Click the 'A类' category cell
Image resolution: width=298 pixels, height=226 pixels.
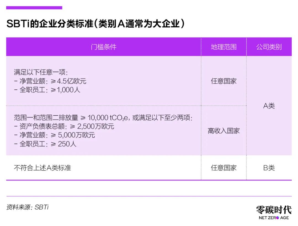(x=269, y=106)
